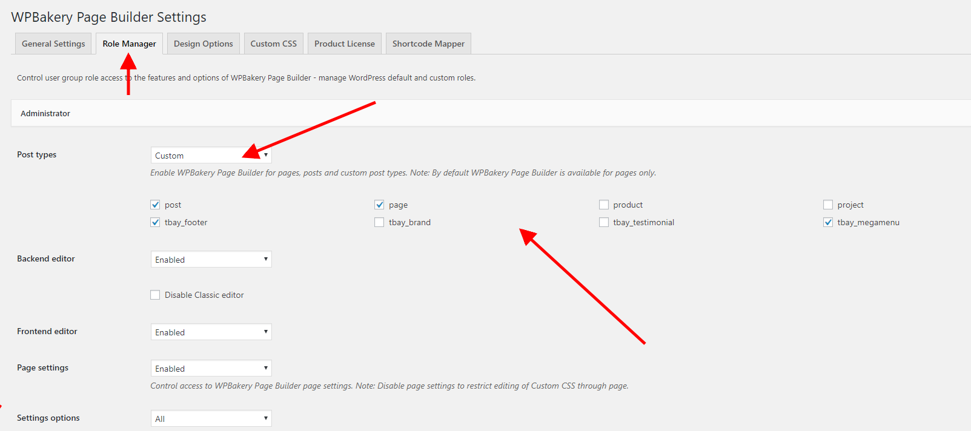Check the project post type box
Screen dimensions: 971x431
click(x=828, y=205)
